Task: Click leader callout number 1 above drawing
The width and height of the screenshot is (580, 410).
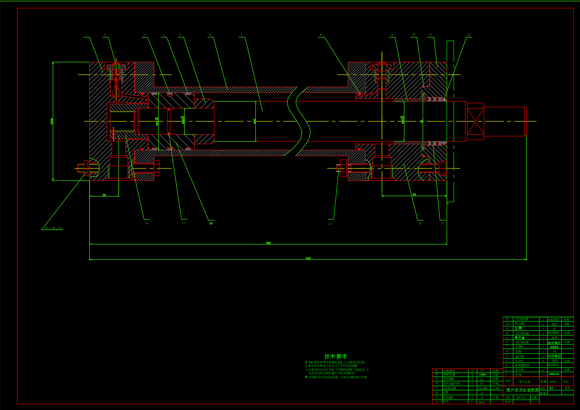Action: (86, 35)
